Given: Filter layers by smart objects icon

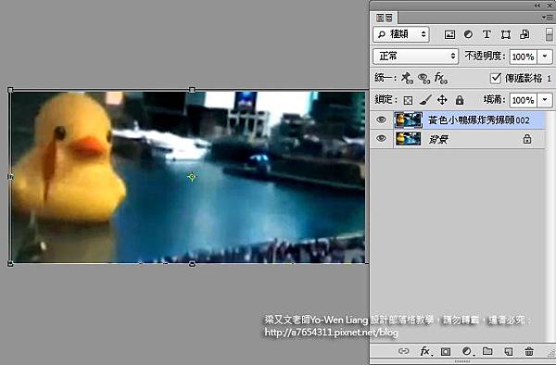Looking at the screenshot, I should [524, 34].
